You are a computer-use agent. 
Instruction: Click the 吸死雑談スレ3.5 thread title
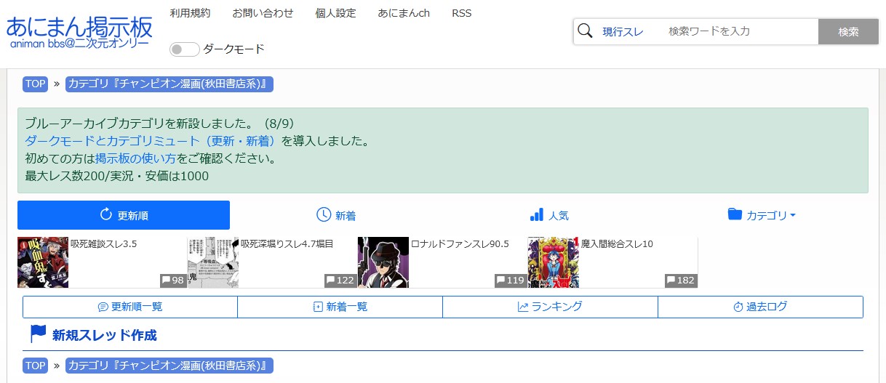tap(103, 244)
